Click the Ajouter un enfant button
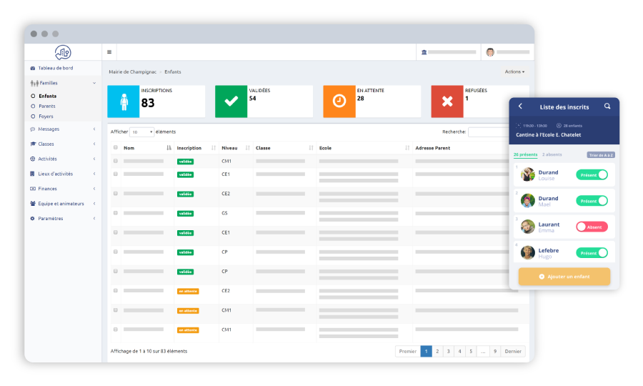Screen dimensions: 643x386 pos(564,277)
